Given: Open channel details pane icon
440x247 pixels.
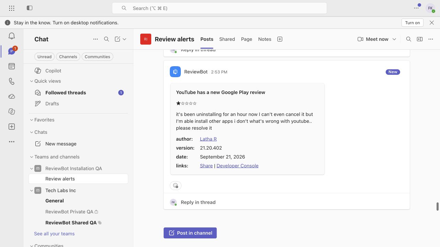Looking at the screenshot, I should click(x=420, y=39).
